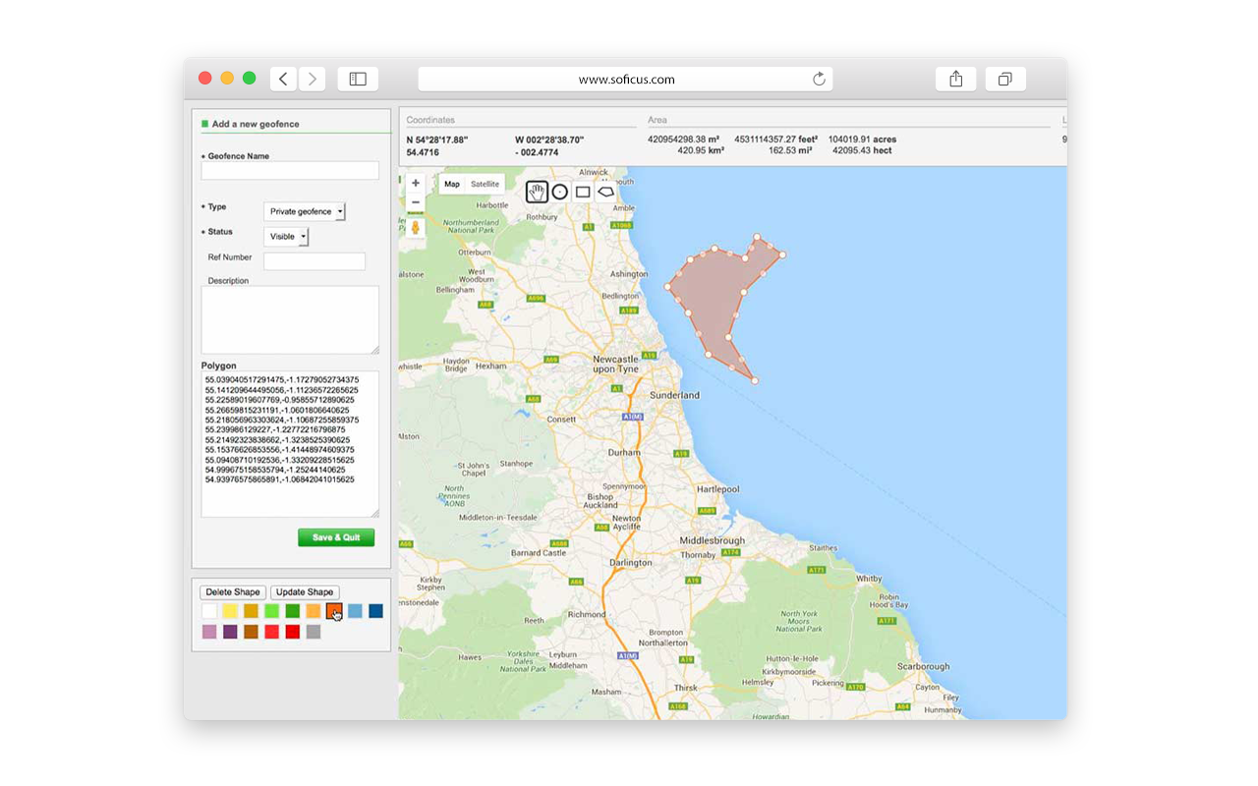Focus the Ref Number input field
The image size is (1258, 786).
[314, 261]
